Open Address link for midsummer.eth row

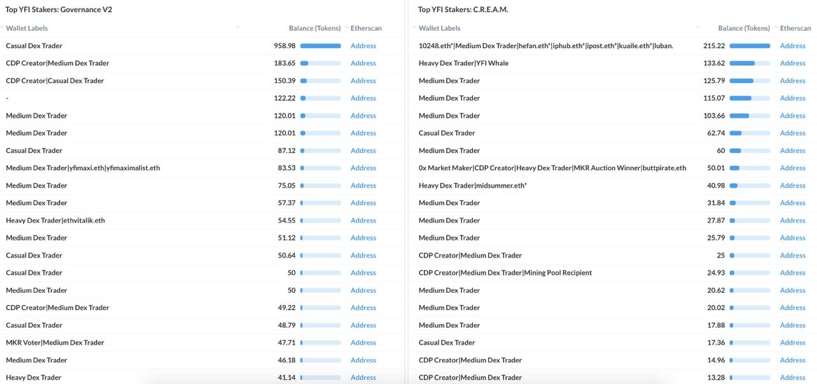click(793, 186)
